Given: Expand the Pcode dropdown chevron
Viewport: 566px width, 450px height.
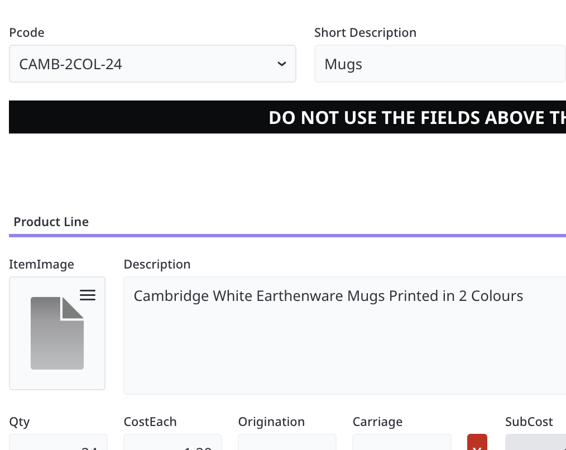Looking at the screenshot, I should point(282,64).
